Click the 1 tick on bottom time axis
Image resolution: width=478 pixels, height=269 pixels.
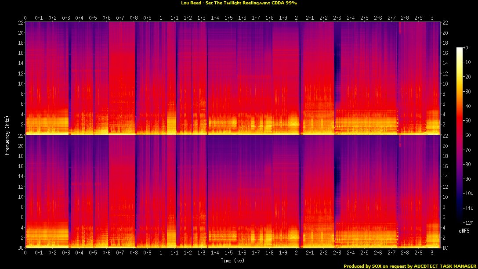[161, 253]
